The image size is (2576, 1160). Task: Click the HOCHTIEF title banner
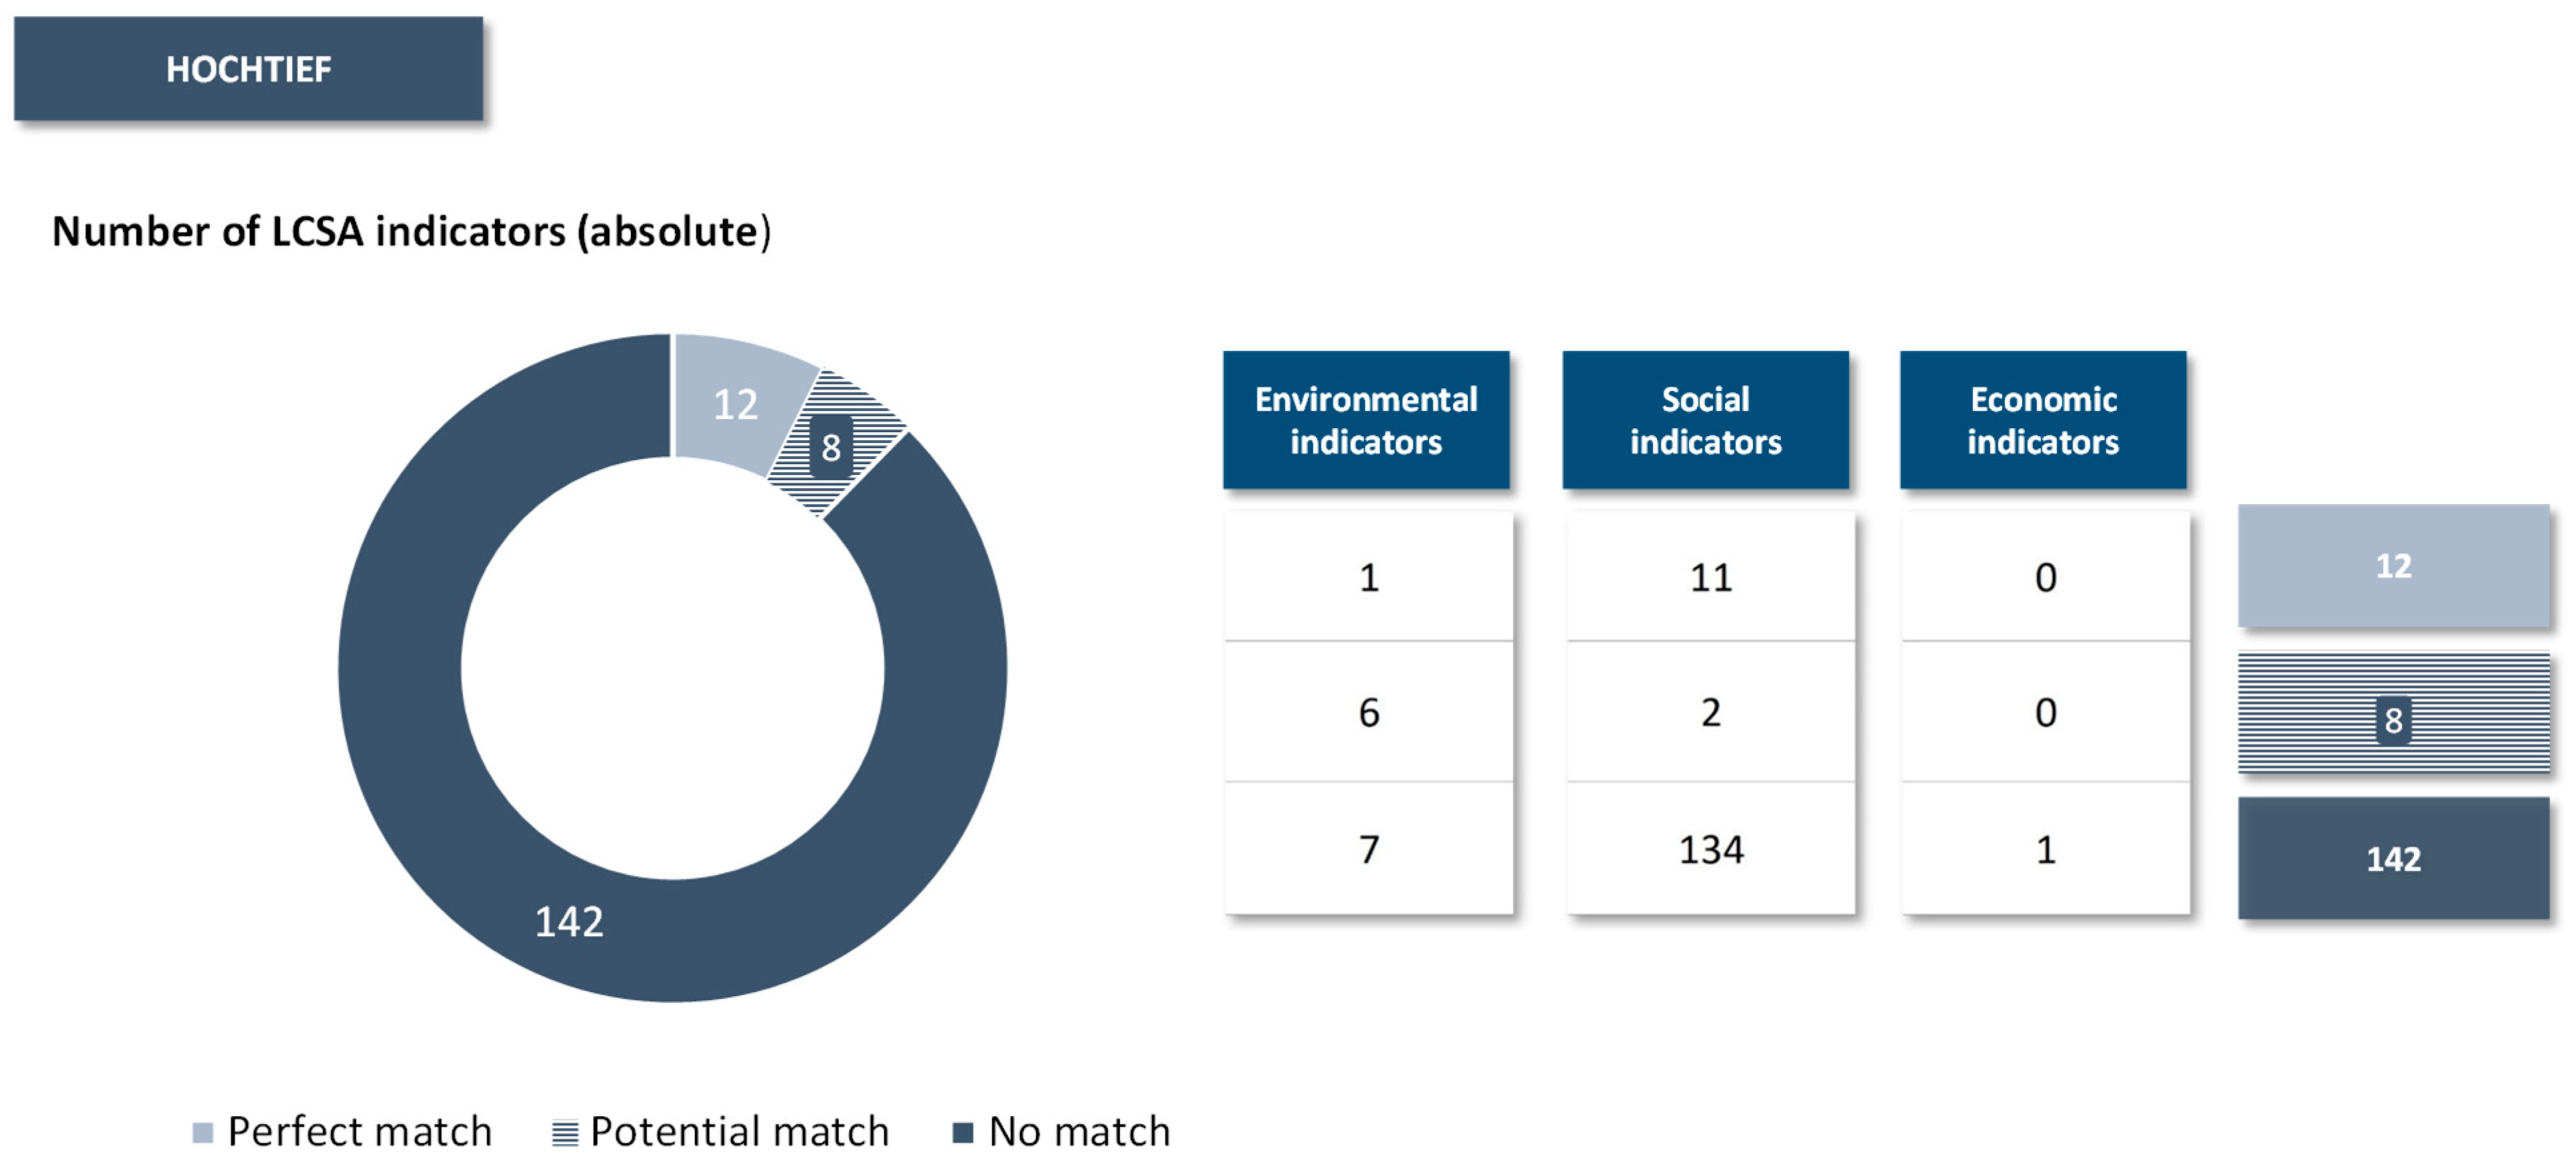[x=248, y=69]
